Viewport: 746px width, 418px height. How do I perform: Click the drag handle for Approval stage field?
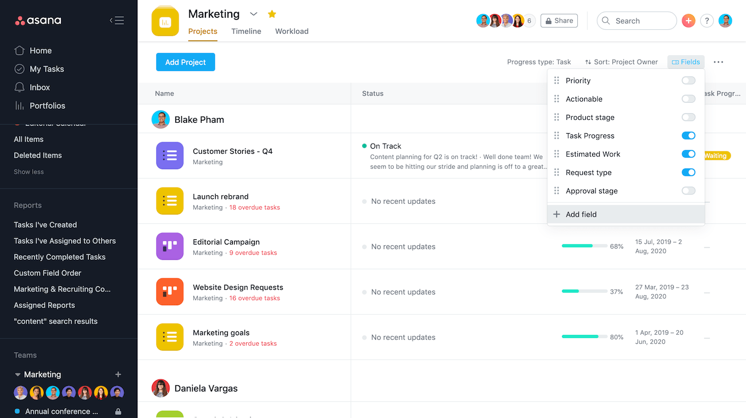pyautogui.click(x=557, y=191)
